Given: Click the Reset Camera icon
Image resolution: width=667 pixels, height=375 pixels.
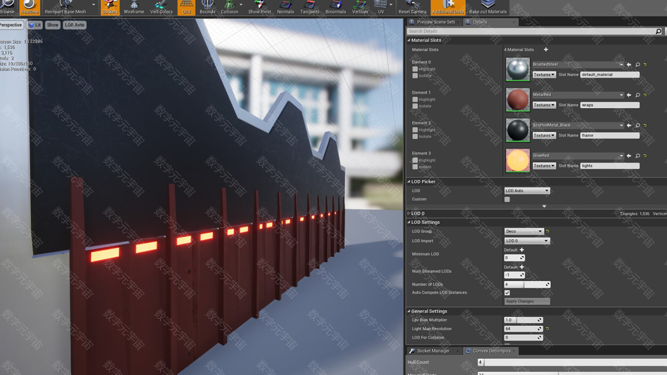Looking at the screenshot, I should click(412, 7).
